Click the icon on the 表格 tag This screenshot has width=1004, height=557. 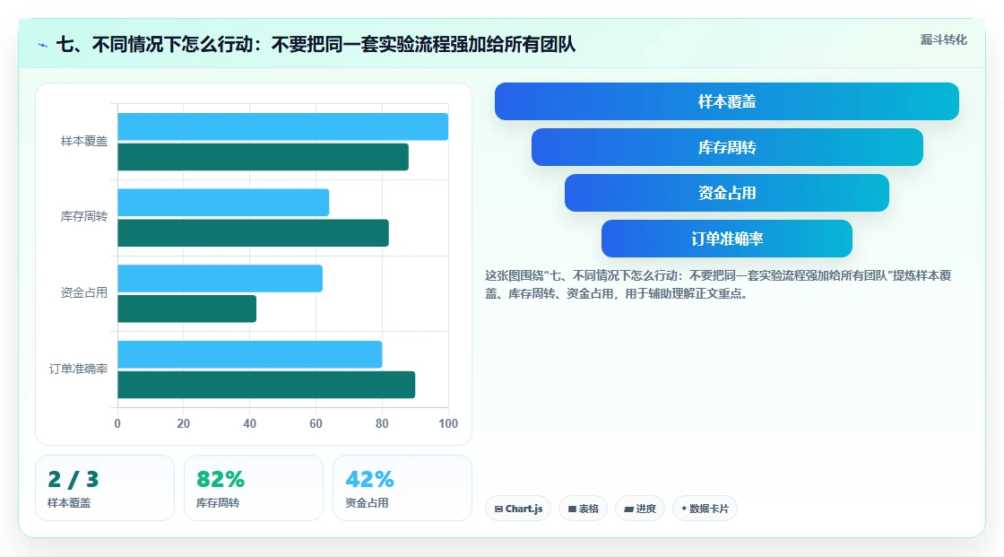click(573, 509)
